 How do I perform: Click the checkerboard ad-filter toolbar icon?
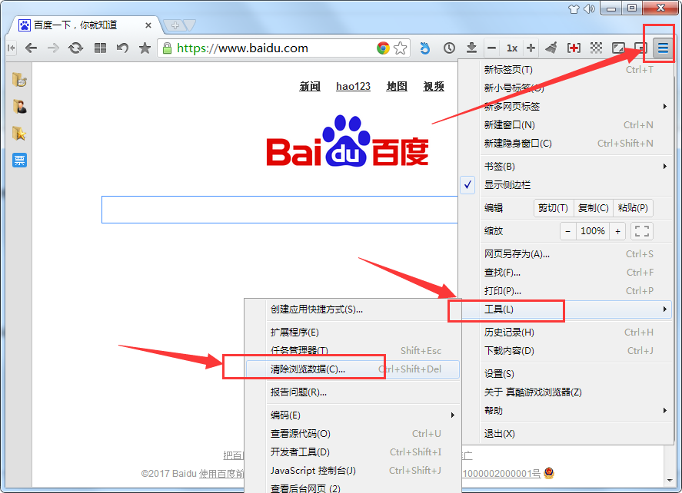(x=596, y=48)
